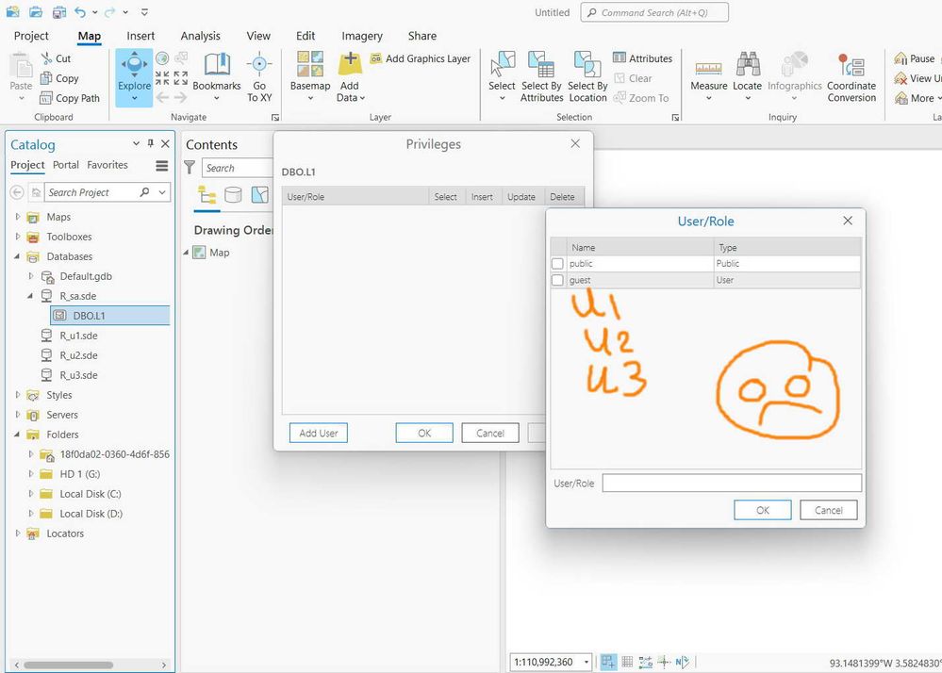Activate the Select tool
This screenshot has width=942, height=673.
pos(502,77)
